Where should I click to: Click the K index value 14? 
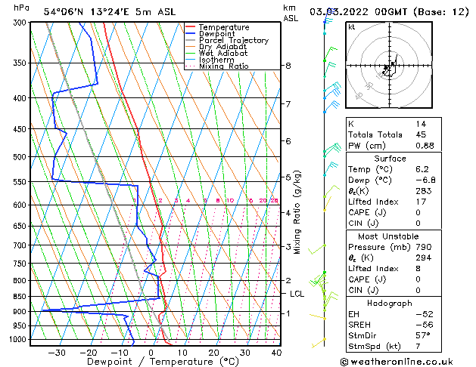(x=421, y=124)
